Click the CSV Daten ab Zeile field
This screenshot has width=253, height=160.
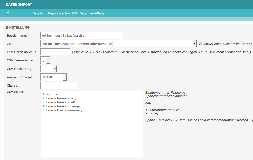(55, 52)
